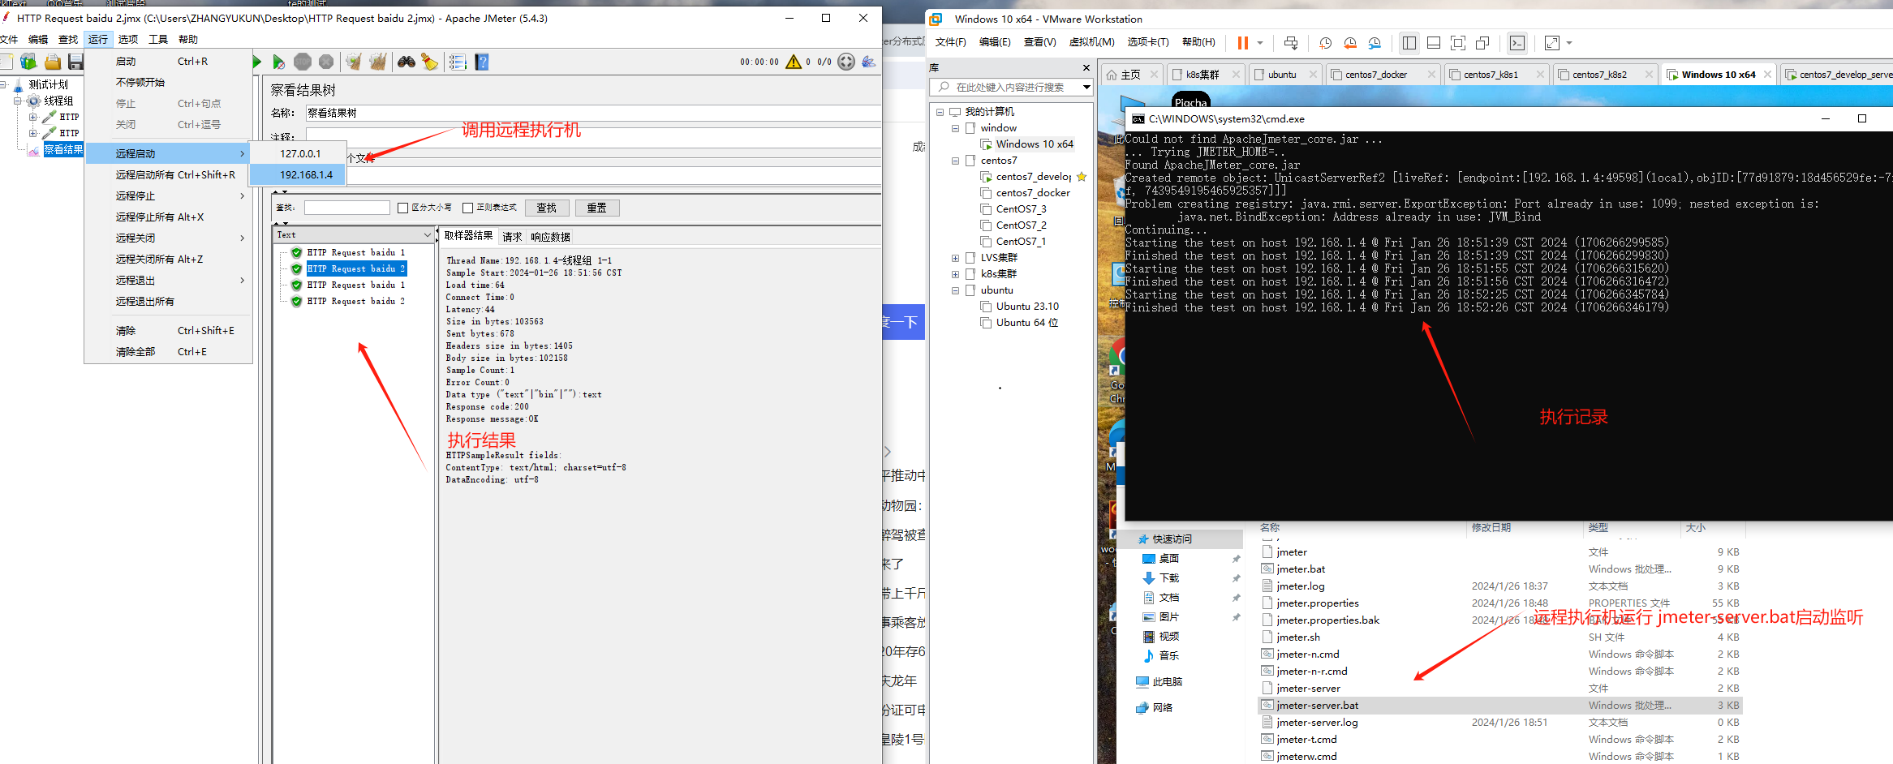The width and height of the screenshot is (1893, 764).
Task: Toggle the case sensitive (区分大小写) checkbox
Action: point(402,208)
